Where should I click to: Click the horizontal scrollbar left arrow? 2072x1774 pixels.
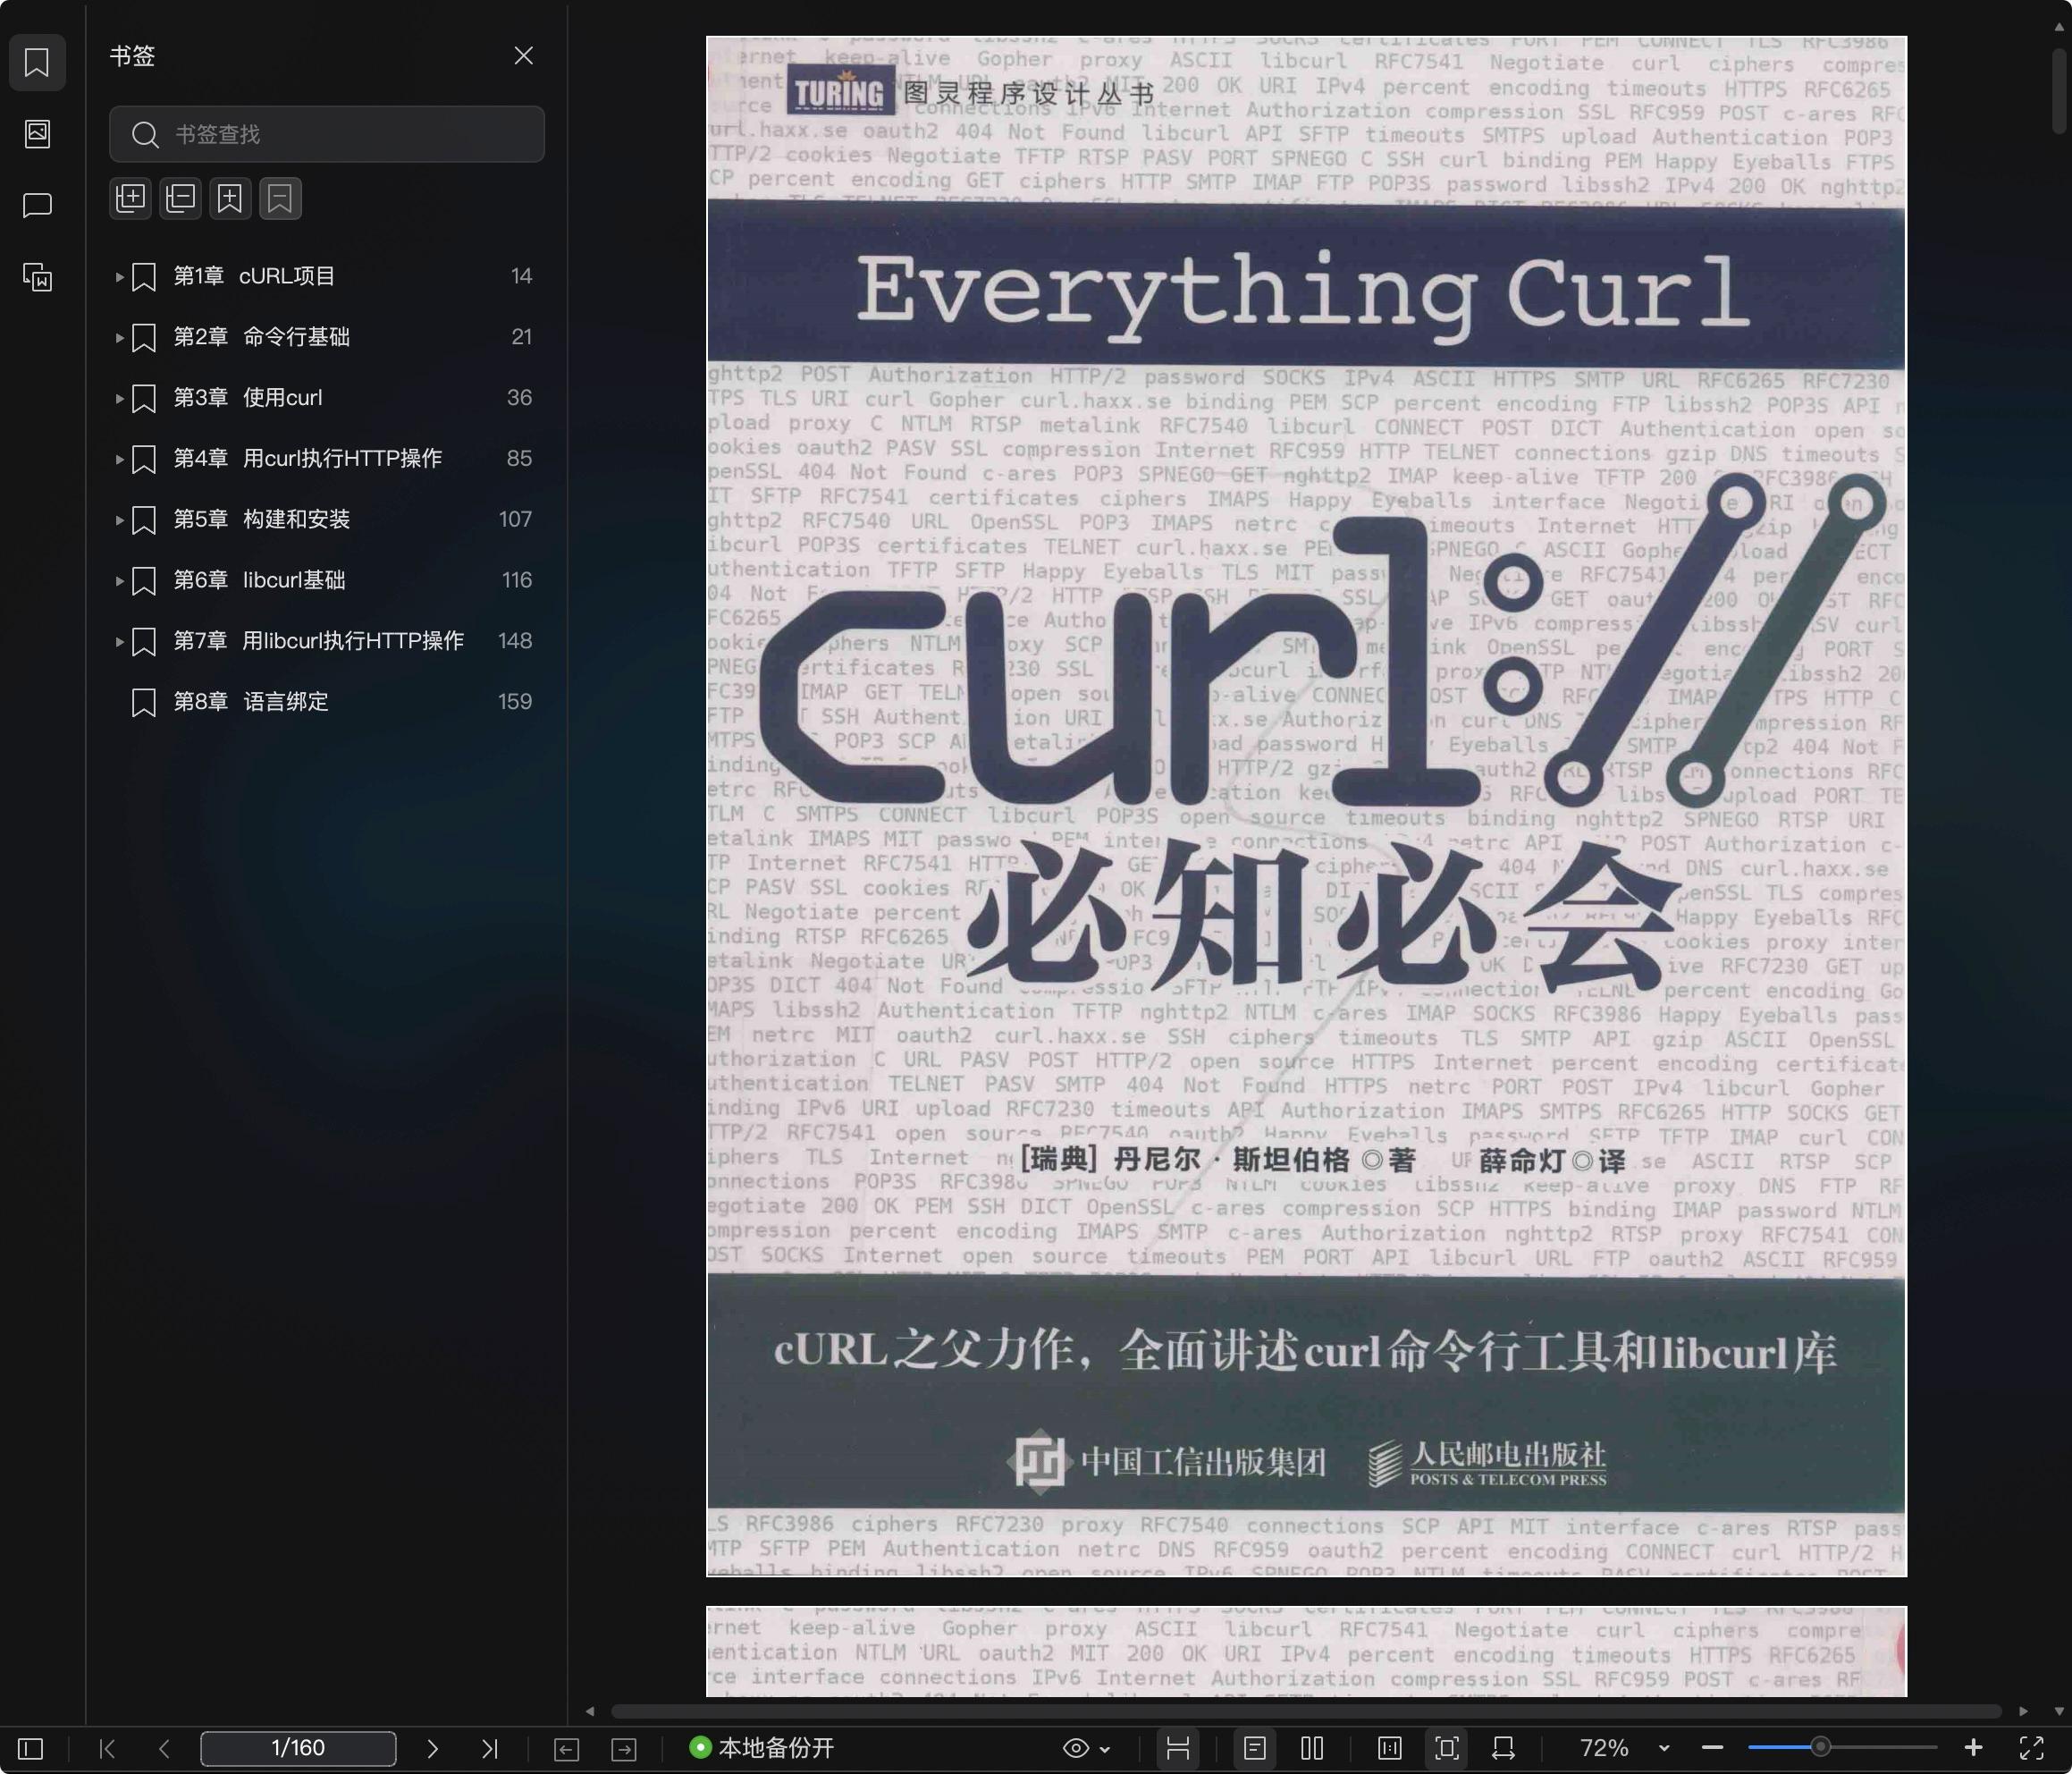590,1711
